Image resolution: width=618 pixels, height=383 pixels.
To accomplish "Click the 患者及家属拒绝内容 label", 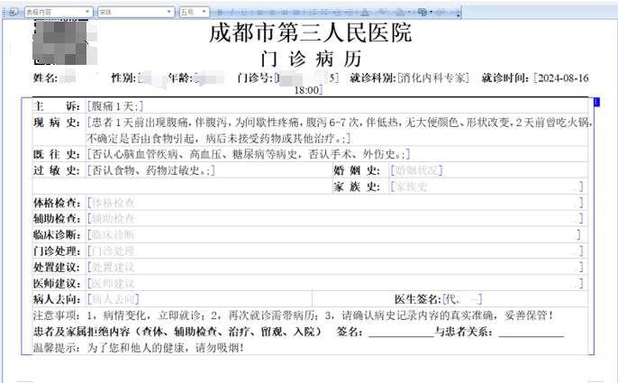I will point(177,332).
